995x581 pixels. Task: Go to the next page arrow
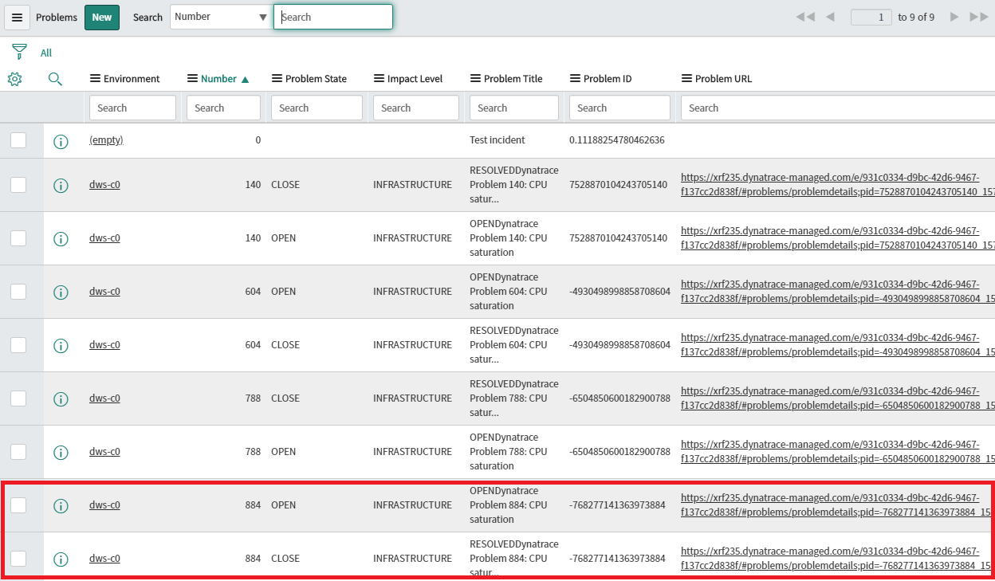(954, 17)
